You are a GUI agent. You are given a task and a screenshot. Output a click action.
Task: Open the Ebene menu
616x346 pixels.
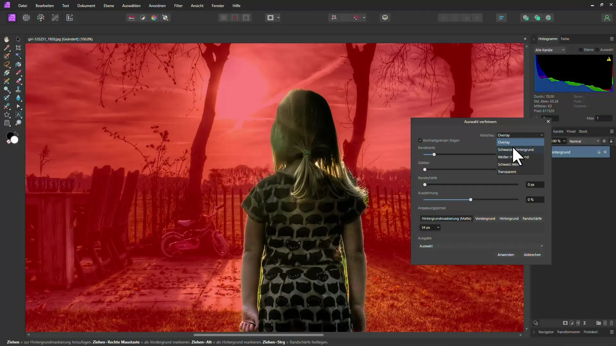(x=109, y=6)
